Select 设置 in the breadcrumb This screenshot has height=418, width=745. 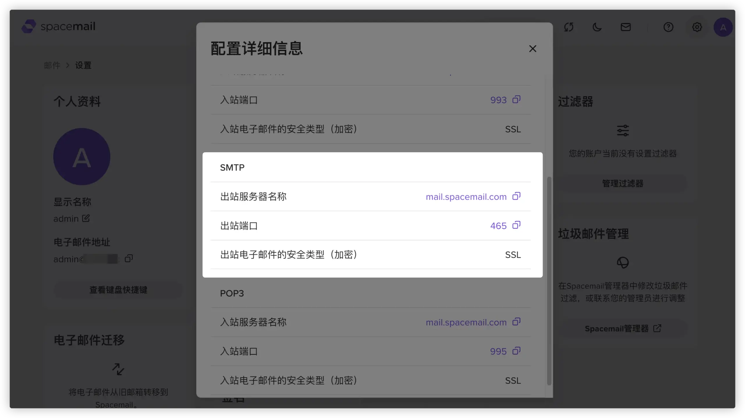(83, 65)
